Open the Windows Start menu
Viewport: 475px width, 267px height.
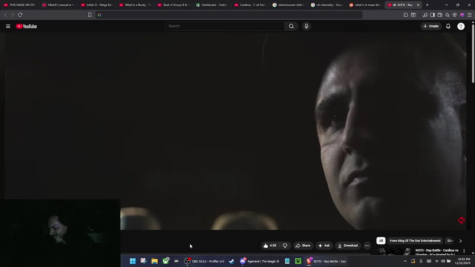[132, 261]
